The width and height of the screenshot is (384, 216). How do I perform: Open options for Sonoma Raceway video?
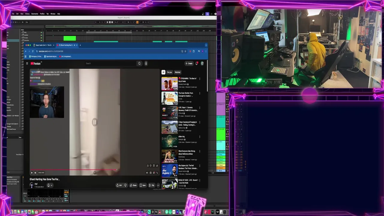(200, 108)
